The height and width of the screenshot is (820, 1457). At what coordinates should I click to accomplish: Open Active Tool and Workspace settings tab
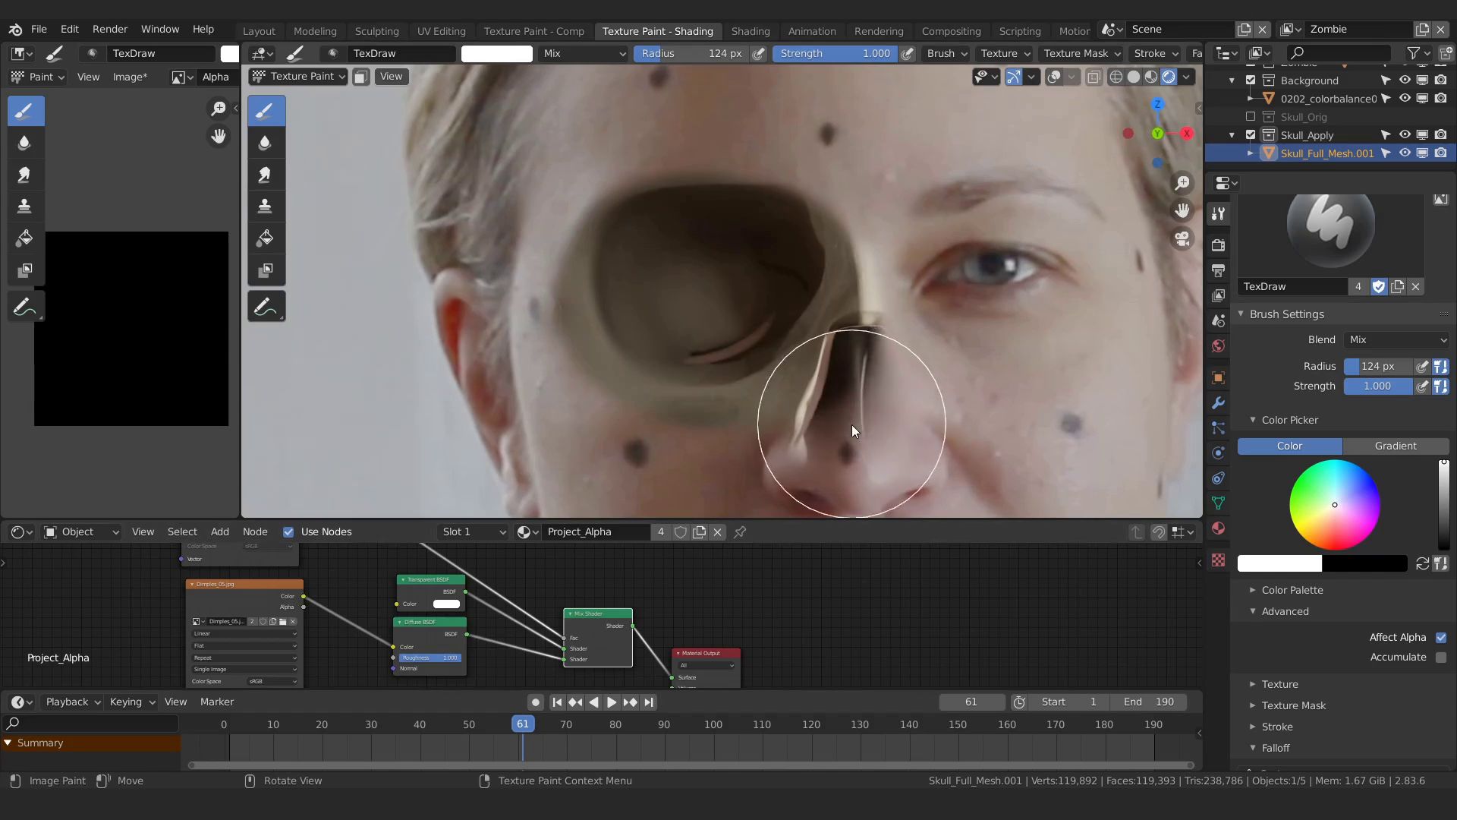(x=1218, y=214)
